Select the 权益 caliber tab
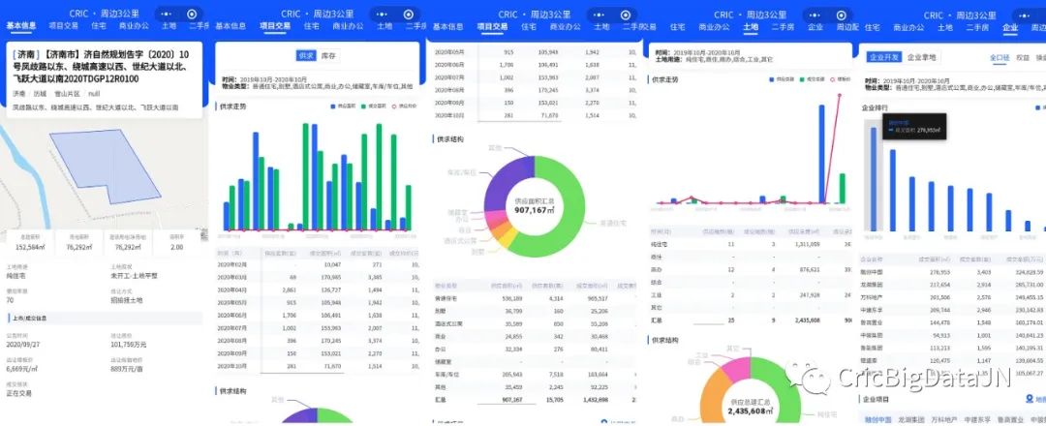The width and height of the screenshot is (1046, 426). click(x=1023, y=58)
